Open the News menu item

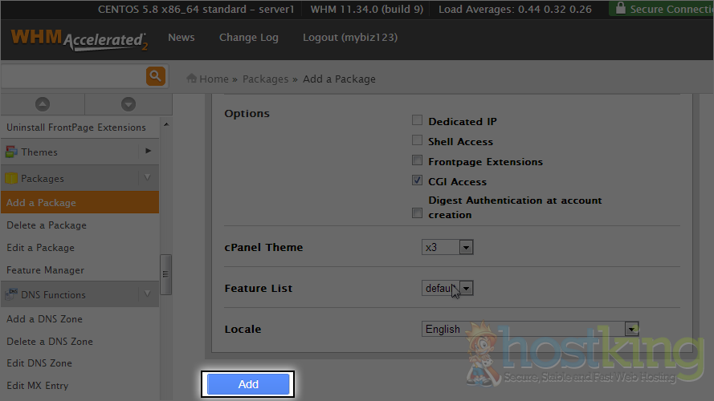(181, 38)
